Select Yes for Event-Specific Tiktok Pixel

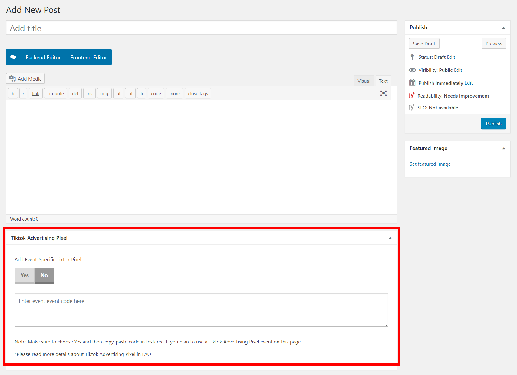click(x=25, y=275)
